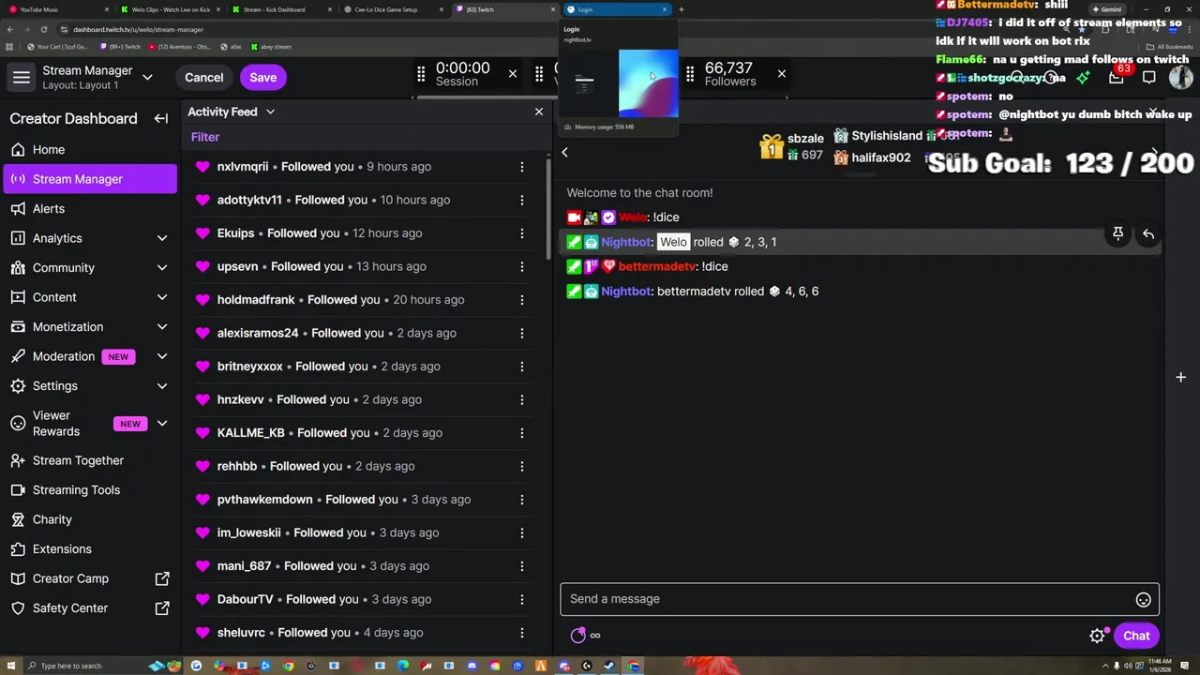
Task: Click the Activity Feed scrollbar
Action: 548,206
